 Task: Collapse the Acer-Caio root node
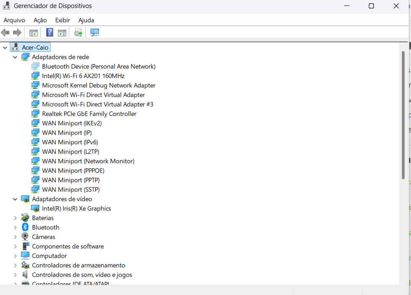(5, 48)
